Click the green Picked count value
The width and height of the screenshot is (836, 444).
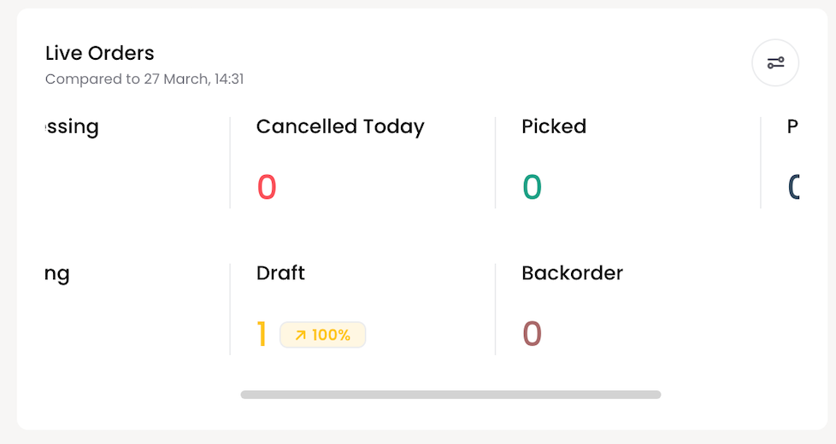[532, 187]
